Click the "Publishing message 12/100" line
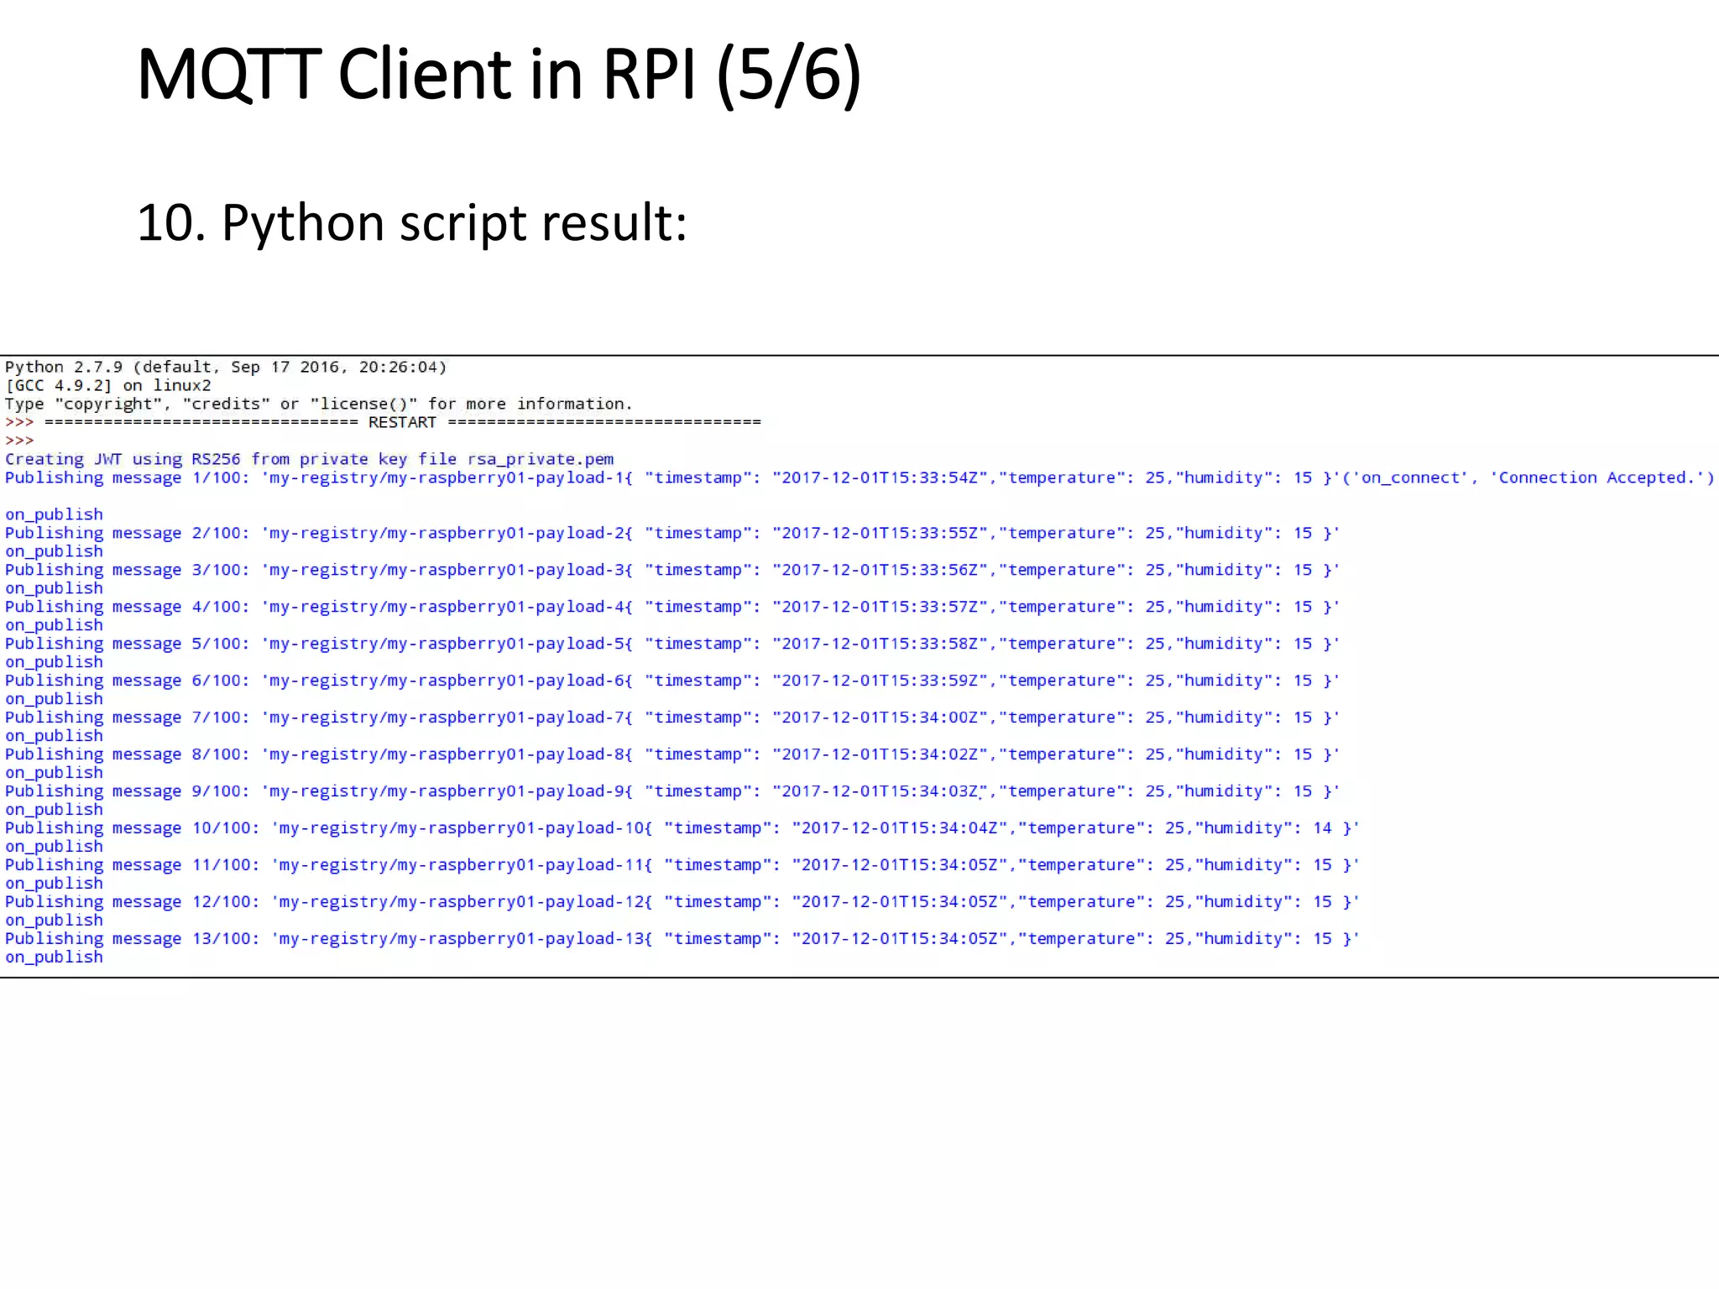1719x1289 pixels. [682, 902]
